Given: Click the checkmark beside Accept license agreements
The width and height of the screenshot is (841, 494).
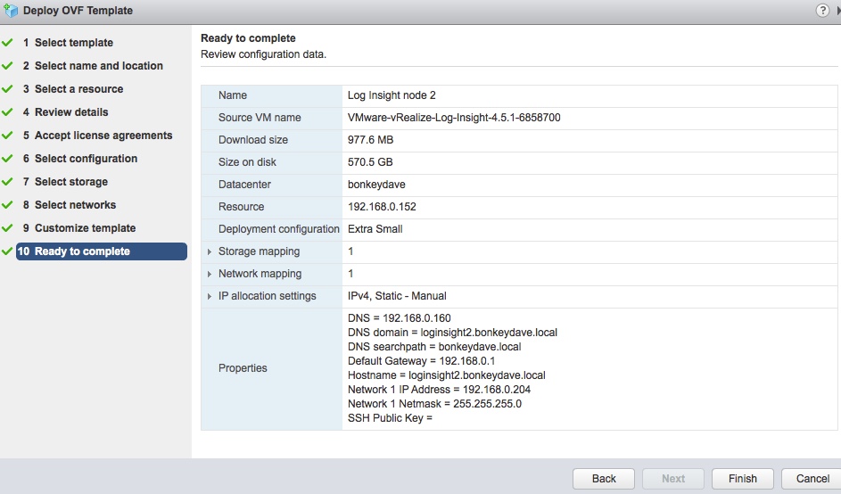Looking at the screenshot, I should click(x=7, y=136).
